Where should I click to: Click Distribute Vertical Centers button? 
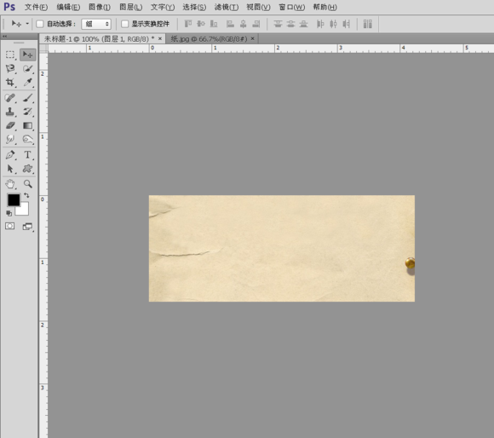[290, 24]
